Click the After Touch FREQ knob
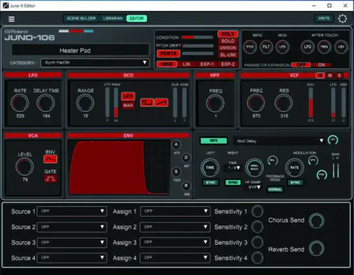 (324, 47)
